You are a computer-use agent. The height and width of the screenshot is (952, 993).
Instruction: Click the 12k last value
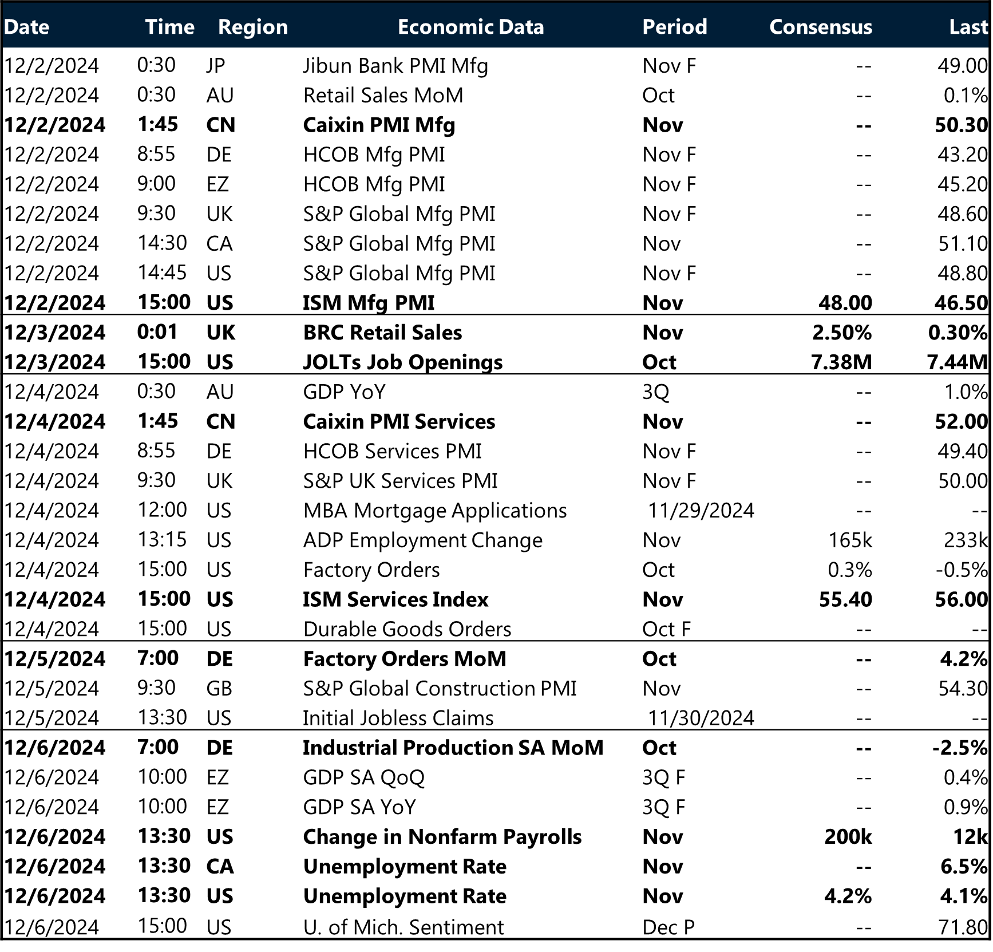pyautogui.click(x=970, y=837)
